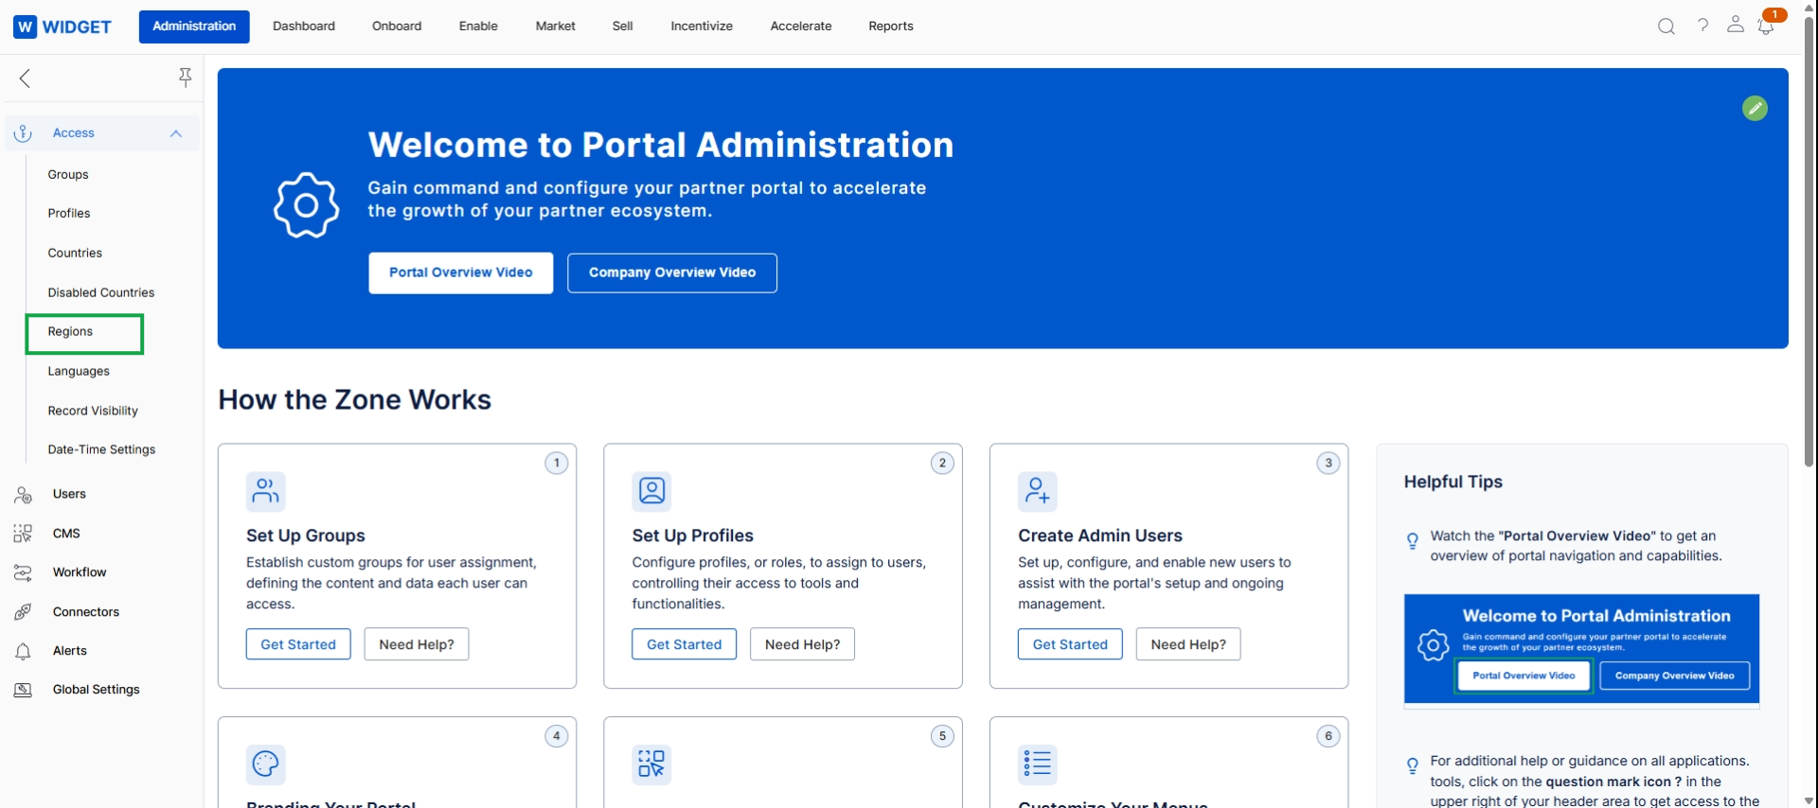
Task: Collapse sidebar with back arrow
Action: (26, 79)
